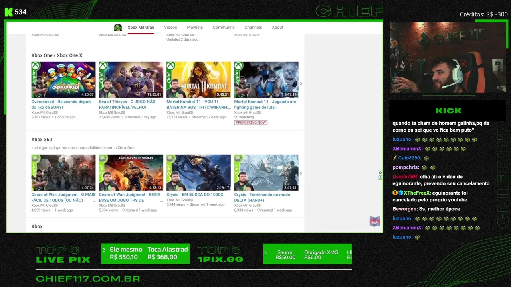
Task: Click the CHIEF117.COM.BR text
Action: coord(88,279)
